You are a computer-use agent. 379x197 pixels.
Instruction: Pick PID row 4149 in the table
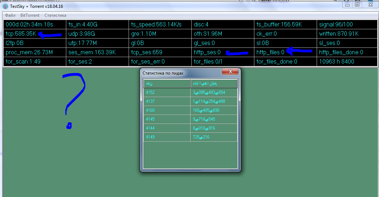(167, 137)
